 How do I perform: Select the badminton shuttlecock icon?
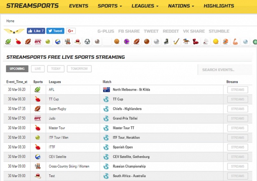(206, 41)
